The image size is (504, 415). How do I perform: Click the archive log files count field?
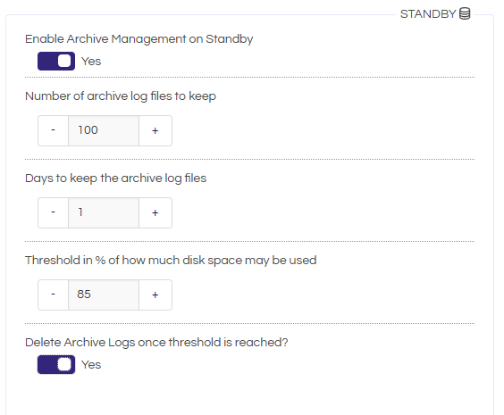tap(104, 130)
